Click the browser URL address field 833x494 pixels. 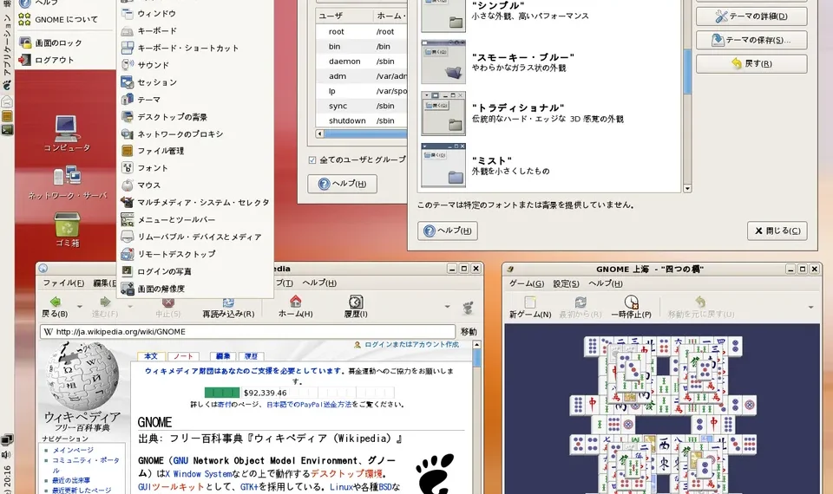tap(252, 332)
